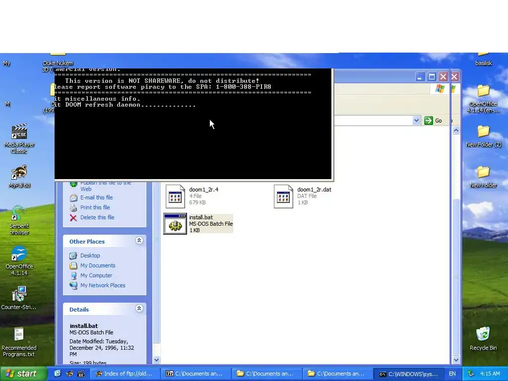Click the 4:15 AM clock
The height and width of the screenshot is (381, 508).
coord(490,374)
